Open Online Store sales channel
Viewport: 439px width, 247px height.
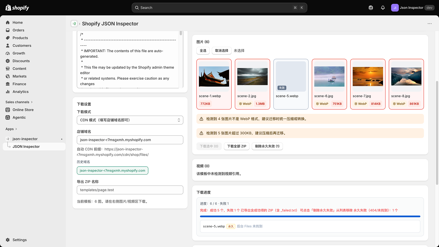tap(23, 110)
